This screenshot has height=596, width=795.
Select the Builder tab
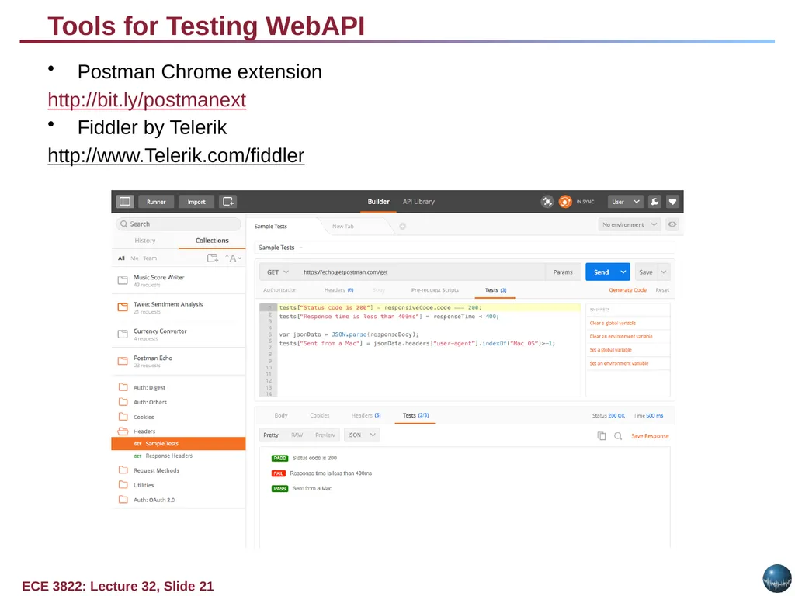click(x=378, y=202)
